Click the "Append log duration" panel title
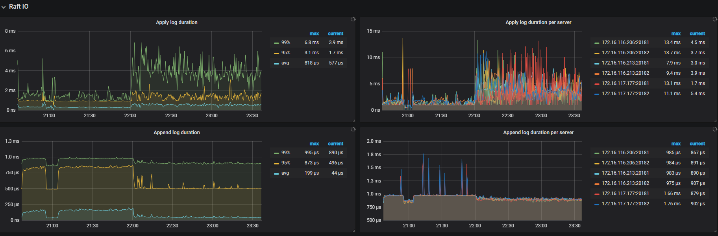Screen dimensions: 718x236 pos(176,133)
